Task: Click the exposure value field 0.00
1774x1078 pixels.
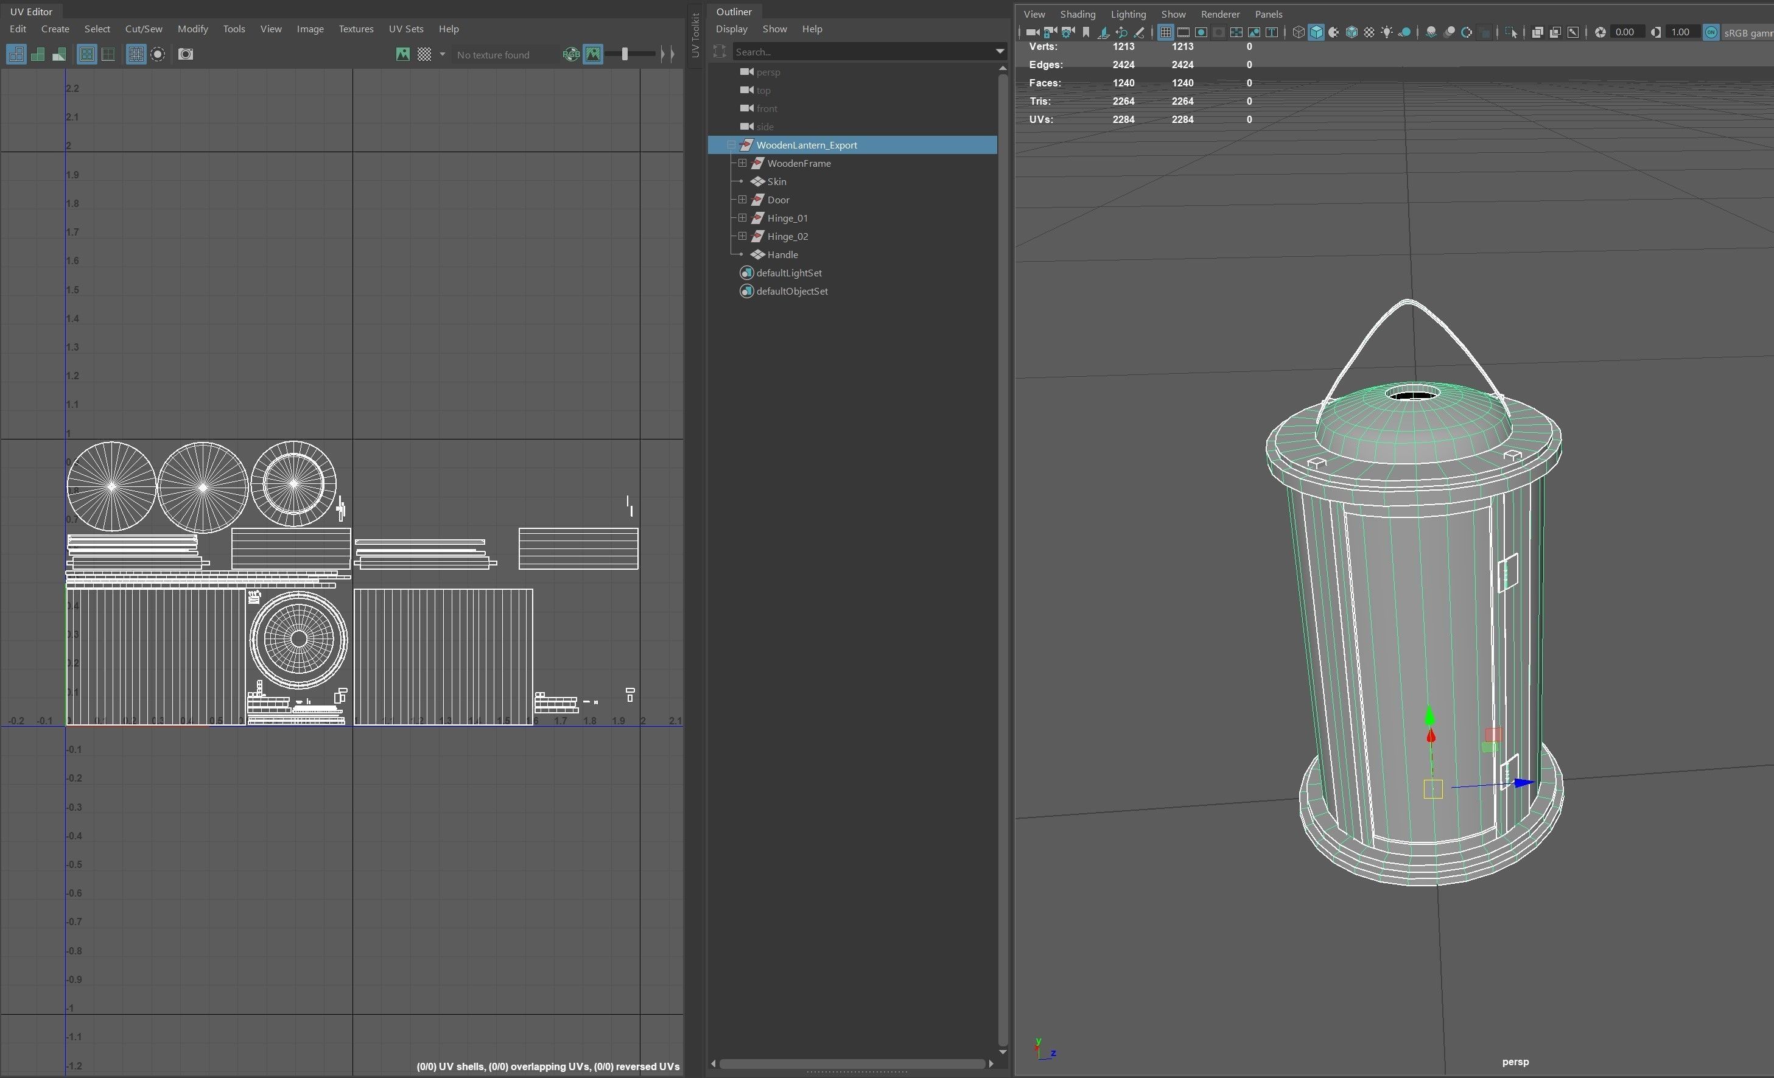Action: [1627, 32]
